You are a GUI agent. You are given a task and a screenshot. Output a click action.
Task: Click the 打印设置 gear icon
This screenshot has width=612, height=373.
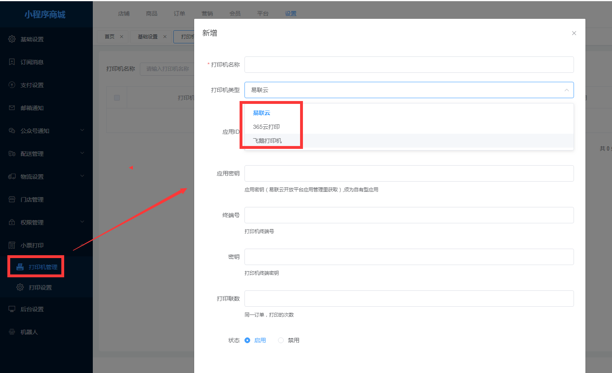tap(20, 287)
